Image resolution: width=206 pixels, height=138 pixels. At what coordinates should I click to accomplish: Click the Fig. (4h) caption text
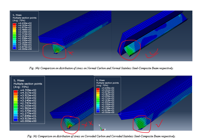point(101,68)
